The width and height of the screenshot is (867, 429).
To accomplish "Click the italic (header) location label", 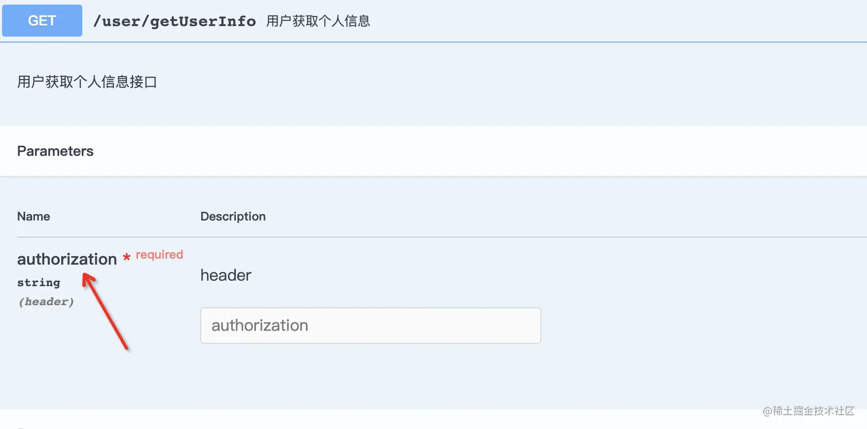I will tap(46, 302).
